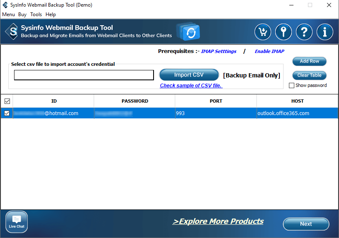Click the app icon in title bar
This screenshot has height=238, width=339.
(5, 5)
